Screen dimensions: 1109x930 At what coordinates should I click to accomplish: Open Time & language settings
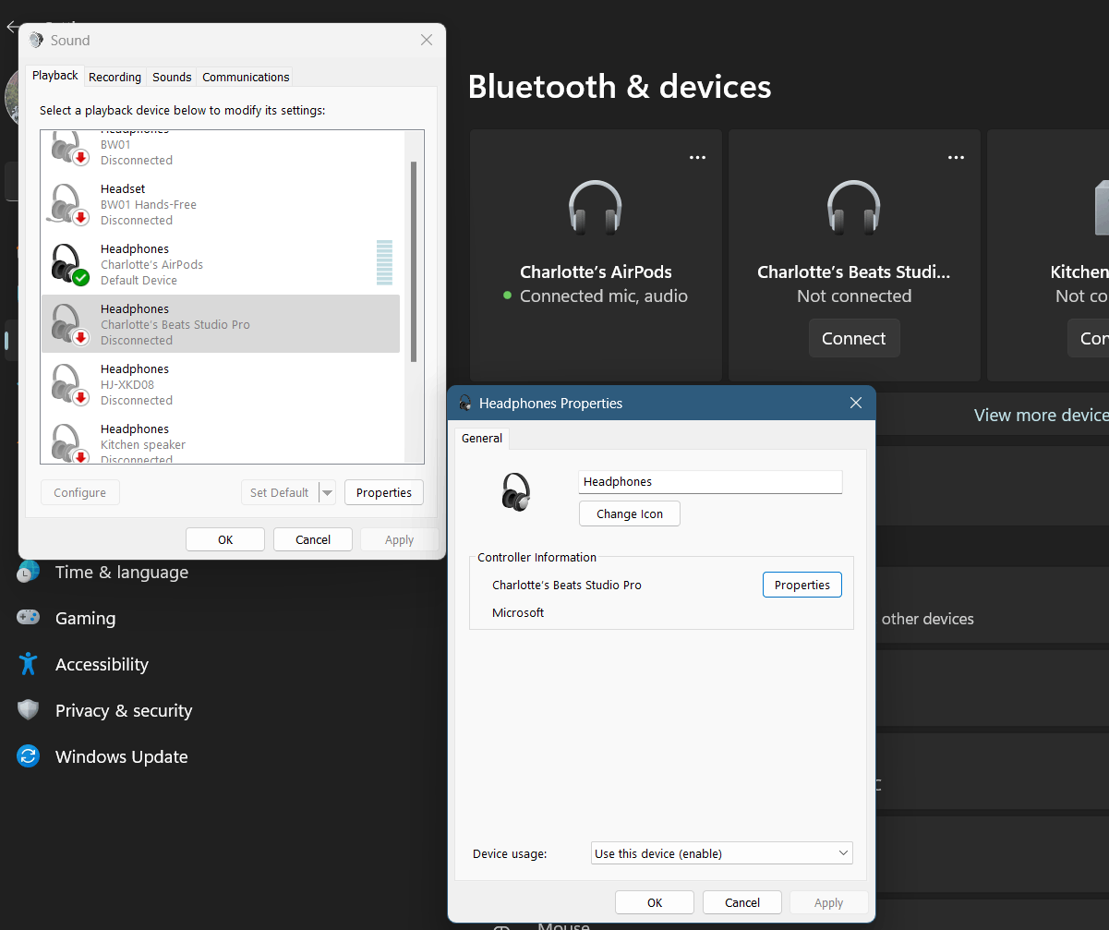pyautogui.click(x=121, y=572)
